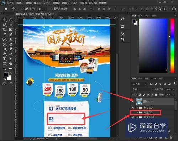This screenshot has height=141, width=178.
Task: Click the Home icon in options bar
Action: pos(6,9)
